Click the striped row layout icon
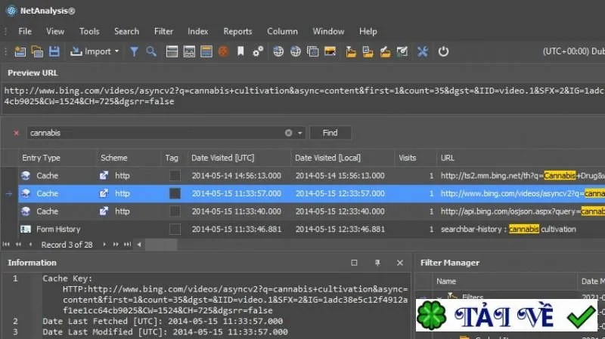 click(206, 51)
